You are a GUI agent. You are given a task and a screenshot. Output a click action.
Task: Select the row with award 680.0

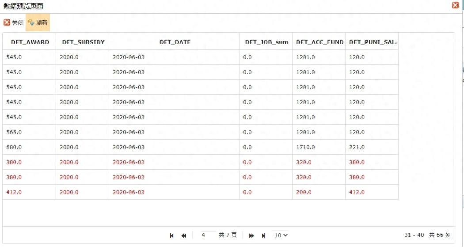click(x=200, y=147)
